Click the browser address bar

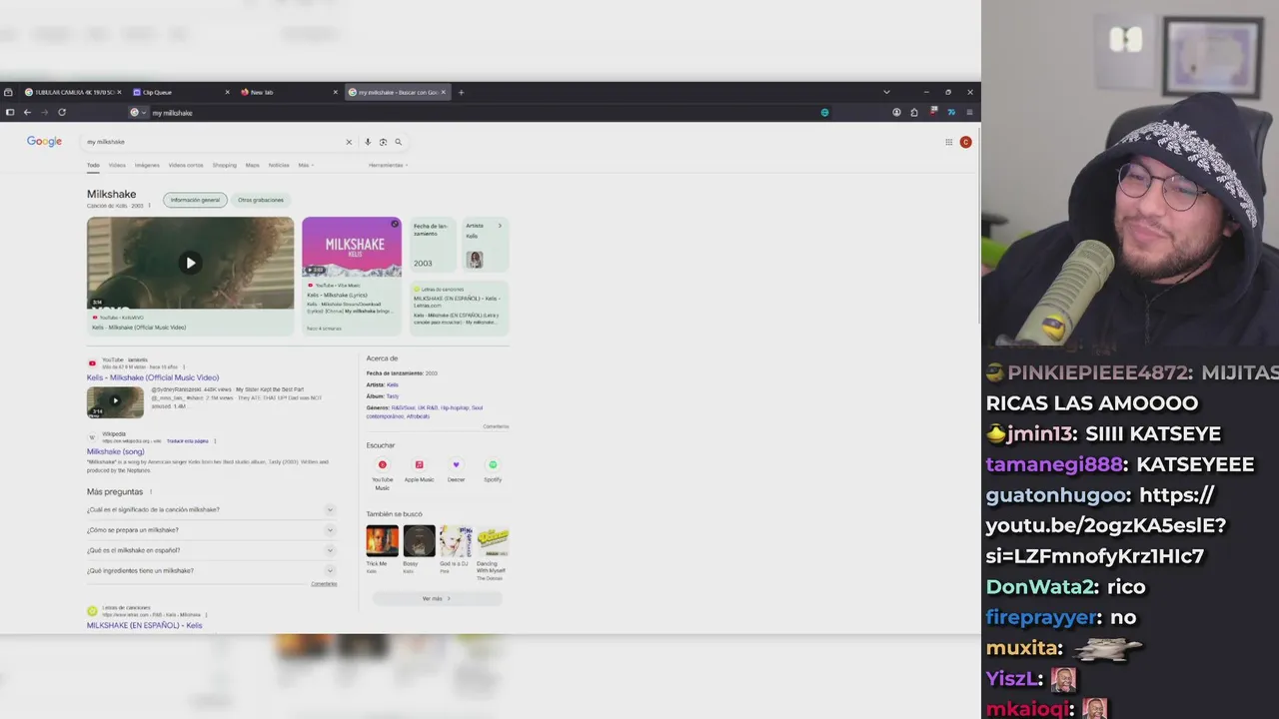480,113
